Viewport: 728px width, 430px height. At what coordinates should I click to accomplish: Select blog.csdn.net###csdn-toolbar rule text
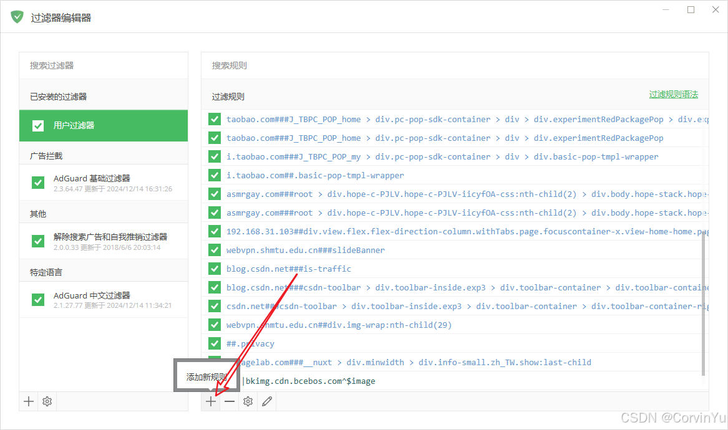pos(467,287)
